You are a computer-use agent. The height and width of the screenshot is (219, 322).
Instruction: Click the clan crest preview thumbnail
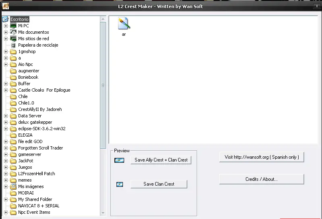pyautogui.click(x=119, y=184)
